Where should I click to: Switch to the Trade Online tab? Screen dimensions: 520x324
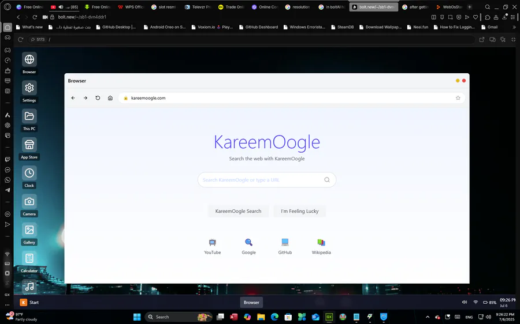[x=231, y=7]
